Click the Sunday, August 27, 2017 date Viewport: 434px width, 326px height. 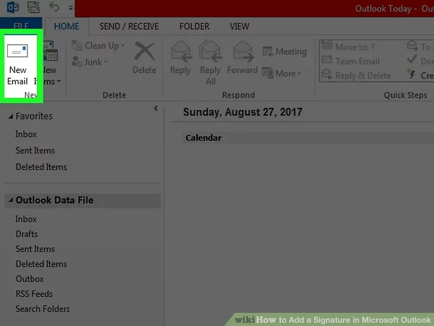(x=243, y=112)
